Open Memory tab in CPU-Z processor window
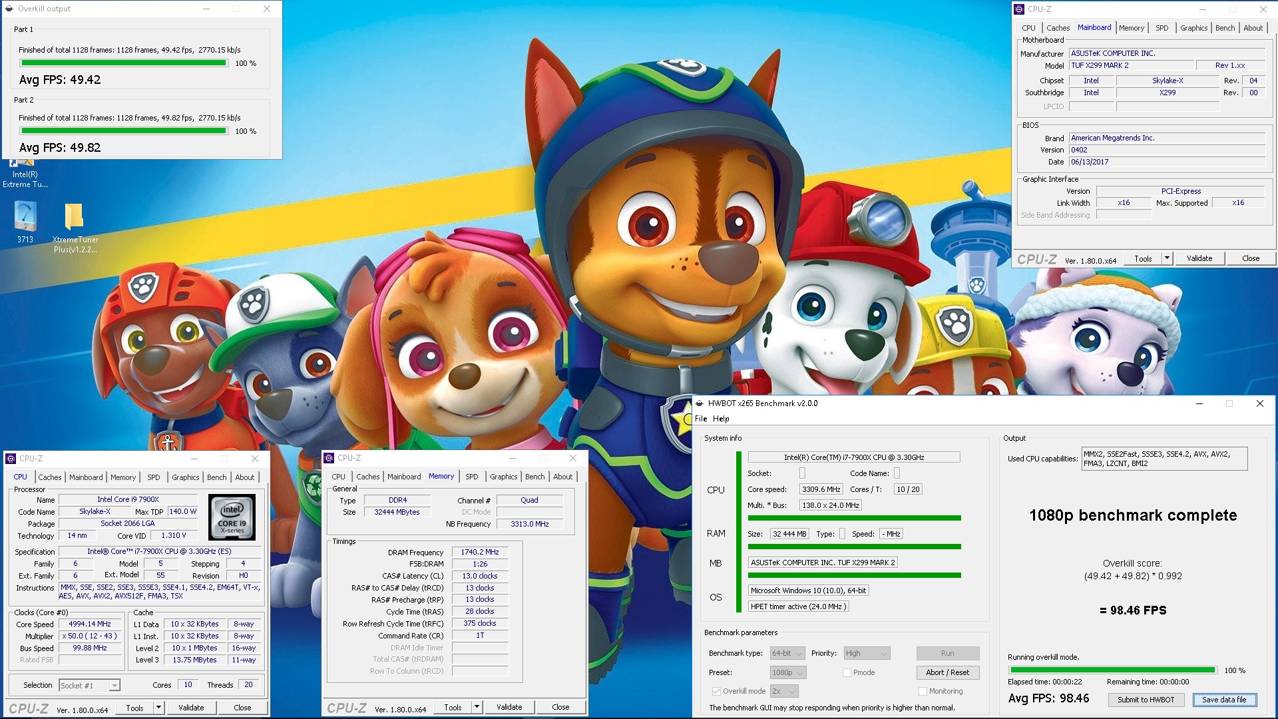The width and height of the screenshot is (1278, 719). 122,477
